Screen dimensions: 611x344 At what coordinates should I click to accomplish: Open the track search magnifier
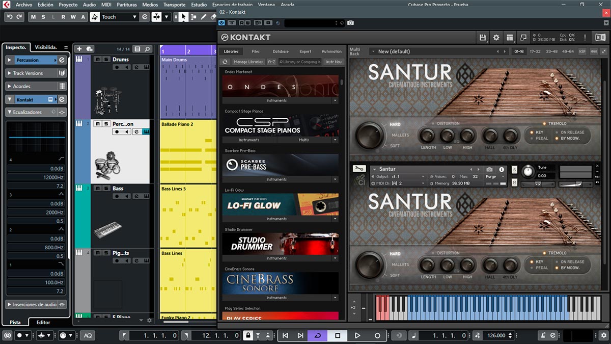[148, 49]
